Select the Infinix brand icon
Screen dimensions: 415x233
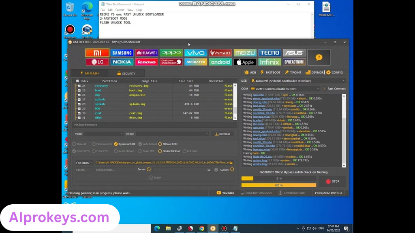pos(270,62)
